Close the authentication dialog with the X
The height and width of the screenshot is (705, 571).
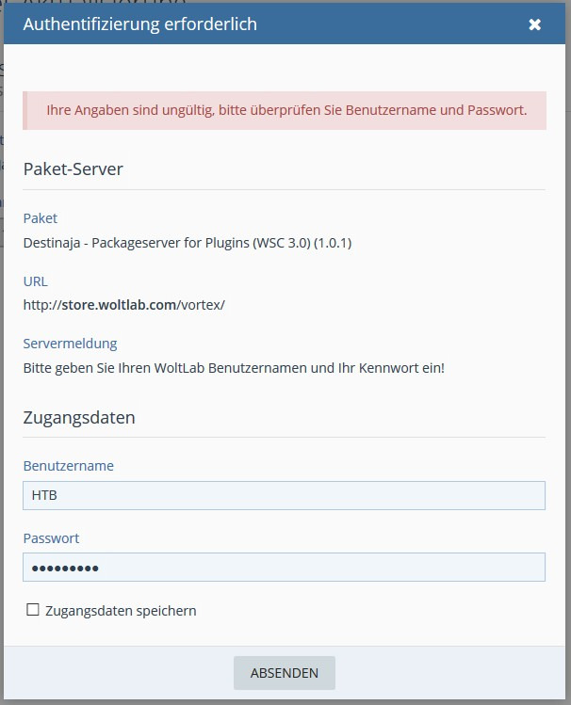(x=534, y=24)
